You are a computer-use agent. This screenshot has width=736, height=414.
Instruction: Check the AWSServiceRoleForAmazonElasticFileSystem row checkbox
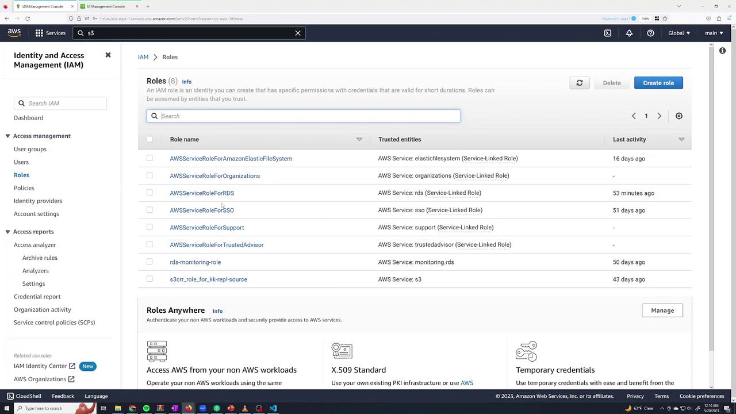[x=149, y=158]
